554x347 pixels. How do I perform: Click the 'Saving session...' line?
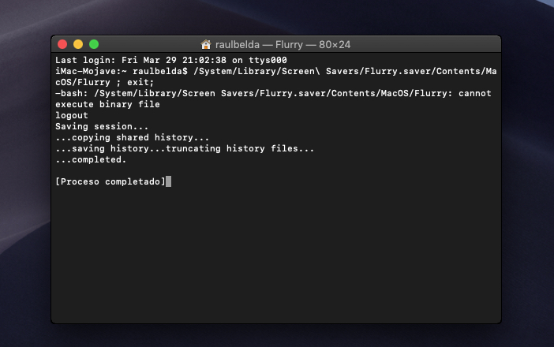(102, 126)
